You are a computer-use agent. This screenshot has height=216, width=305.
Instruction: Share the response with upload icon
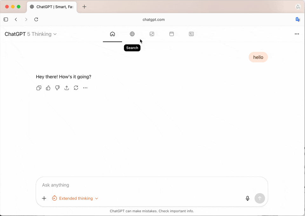67,88
